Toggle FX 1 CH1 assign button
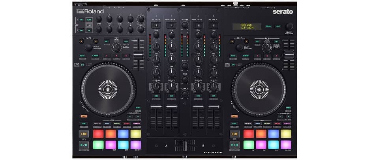371x160 pixels. click(x=107, y=41)
